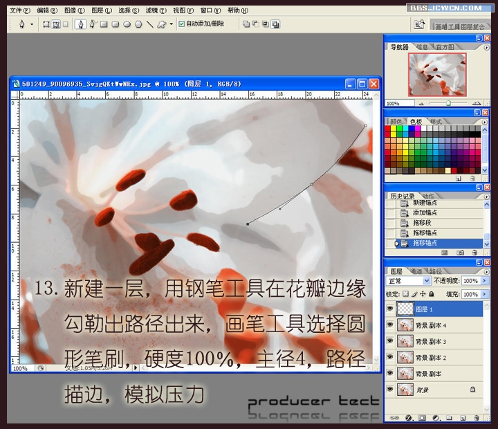The height and width of the screenshot is (429, 498).
Task: Pick the Ellipse shape tool
Action: coord(127,24)
